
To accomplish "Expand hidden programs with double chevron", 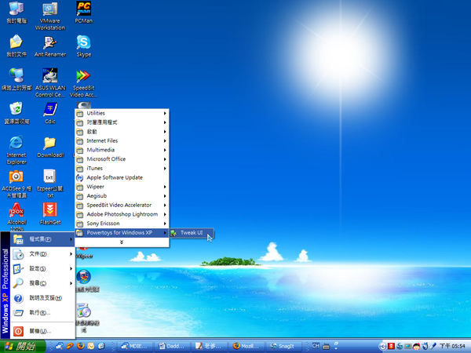I will point(122,242).
